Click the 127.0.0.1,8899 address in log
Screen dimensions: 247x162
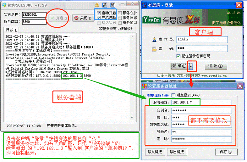pyautogui.click(x=48, y=76)
